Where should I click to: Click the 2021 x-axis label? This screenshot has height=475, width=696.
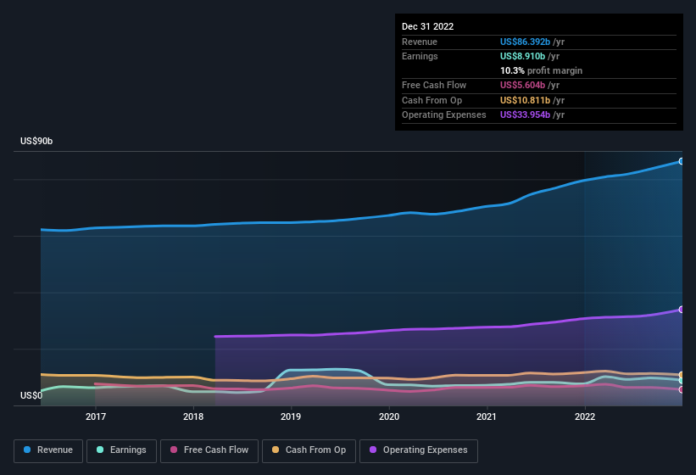coord(487,416)
